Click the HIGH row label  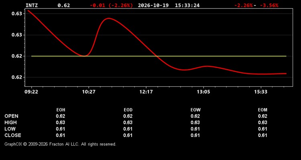coord(10,122)
